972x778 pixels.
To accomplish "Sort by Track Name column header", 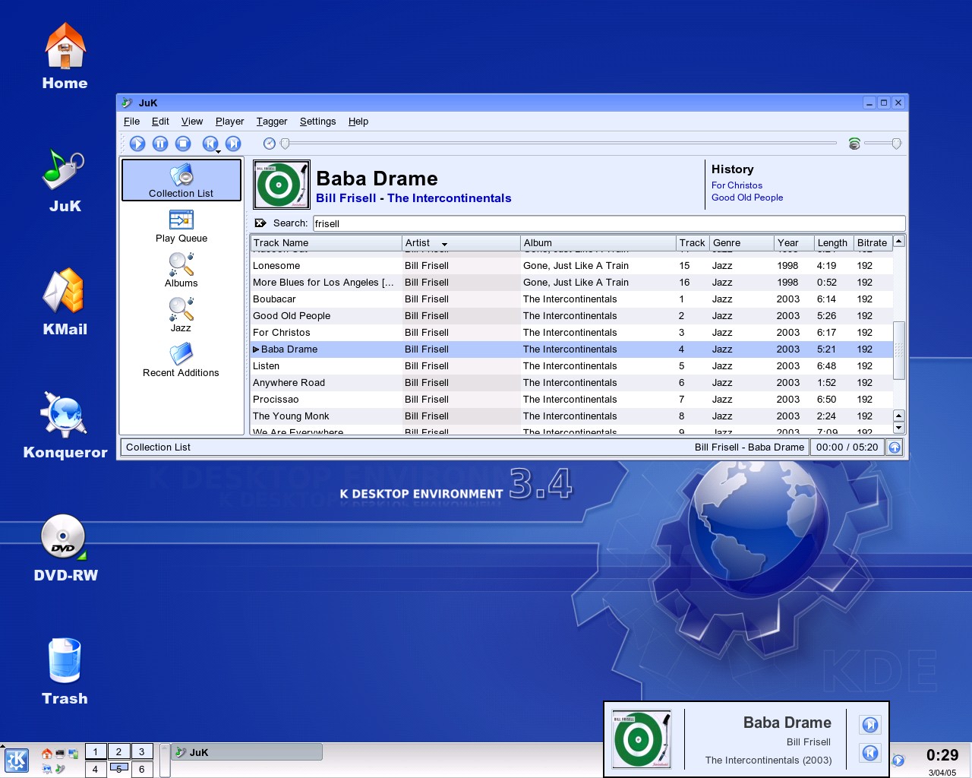I will click(326, 243).
